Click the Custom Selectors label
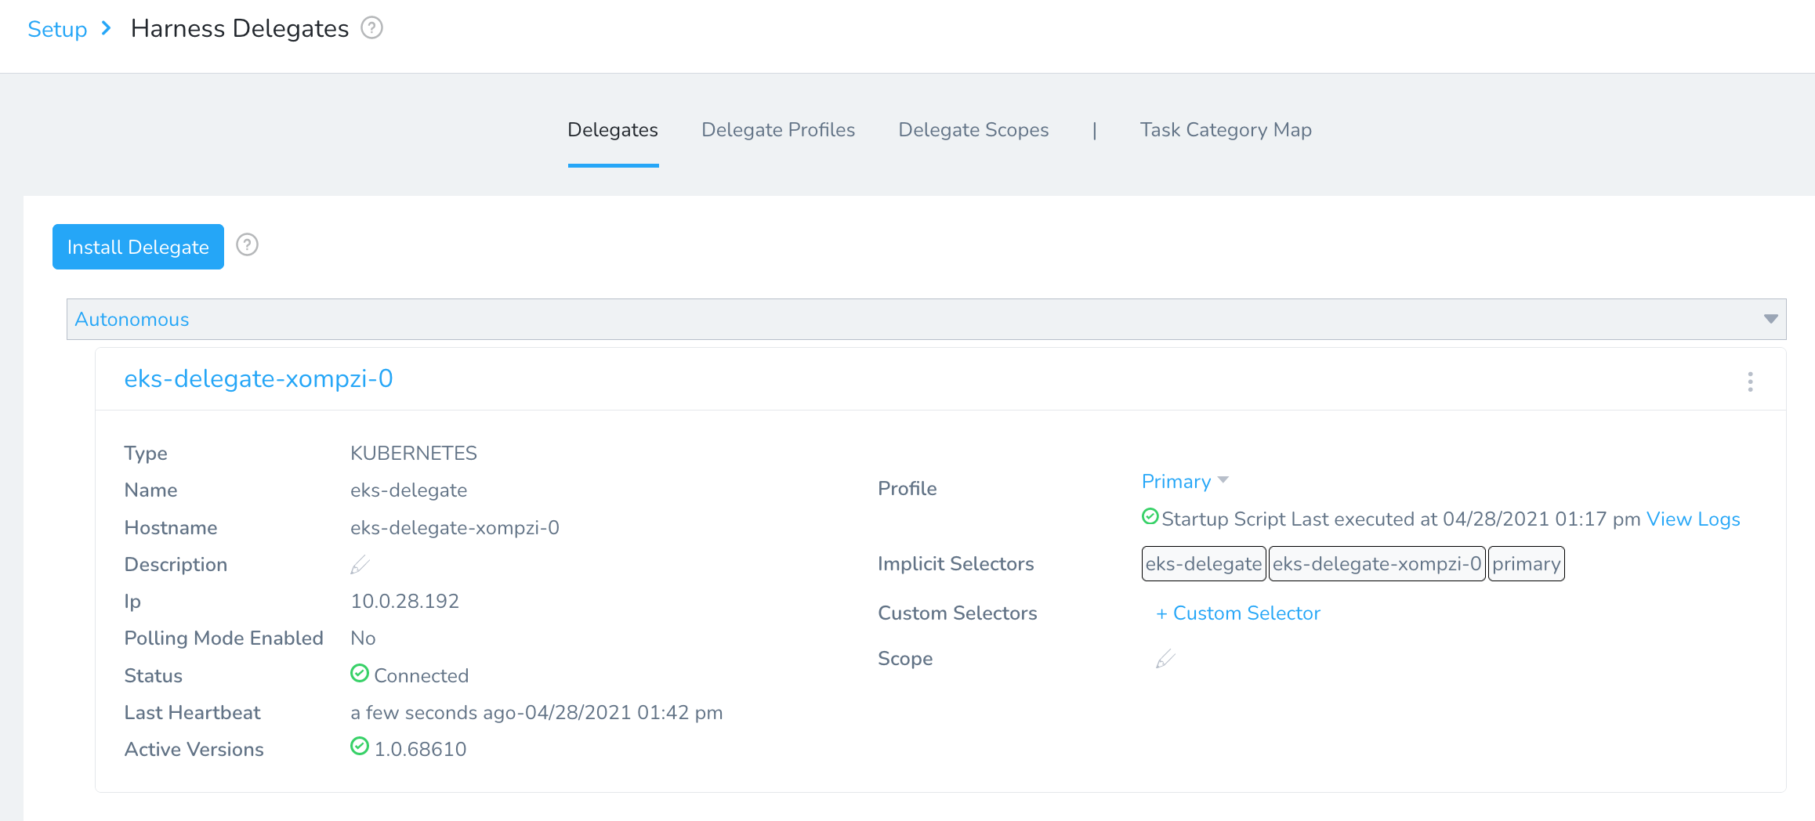 pyautogui.click(x=958, y=613)
